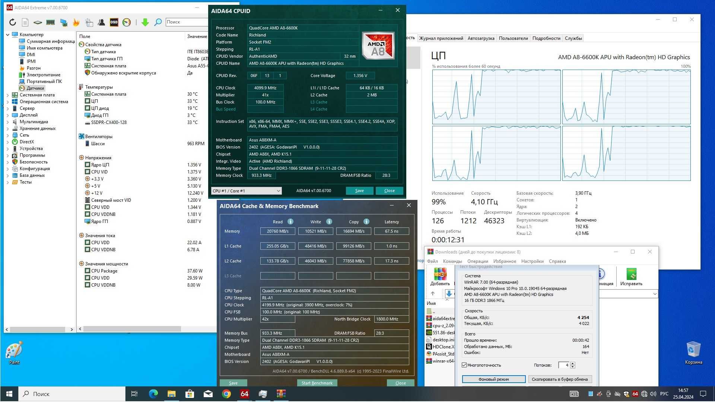Click Start Benchmark button
Screen dimensions: 715x402
(x=317, y=383)
